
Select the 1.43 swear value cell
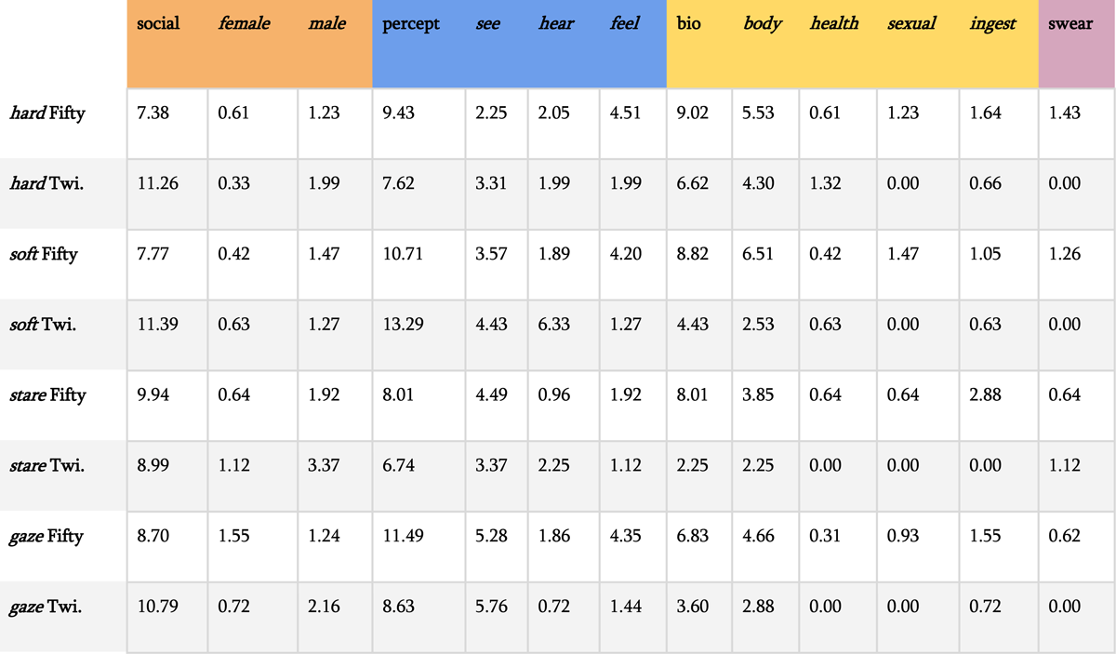(x=1064, y=113)
